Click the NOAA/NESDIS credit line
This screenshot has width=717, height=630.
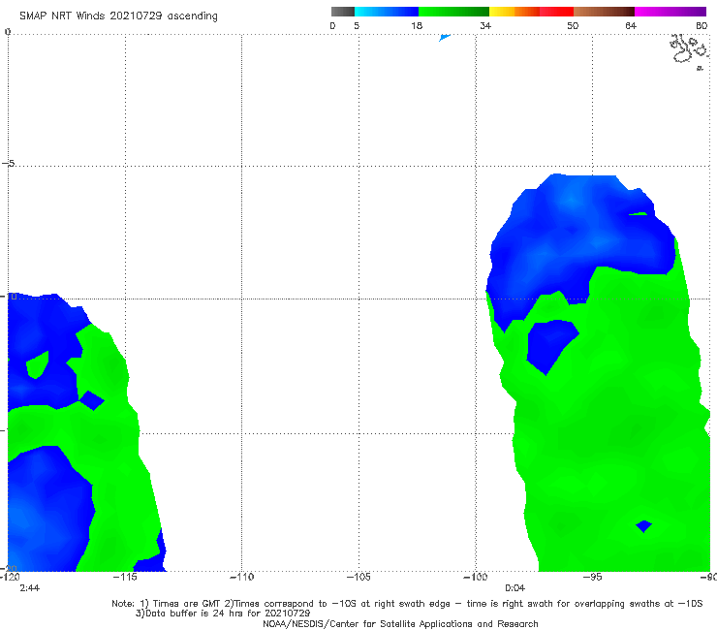pyautogui.click(x=400, y=624)
